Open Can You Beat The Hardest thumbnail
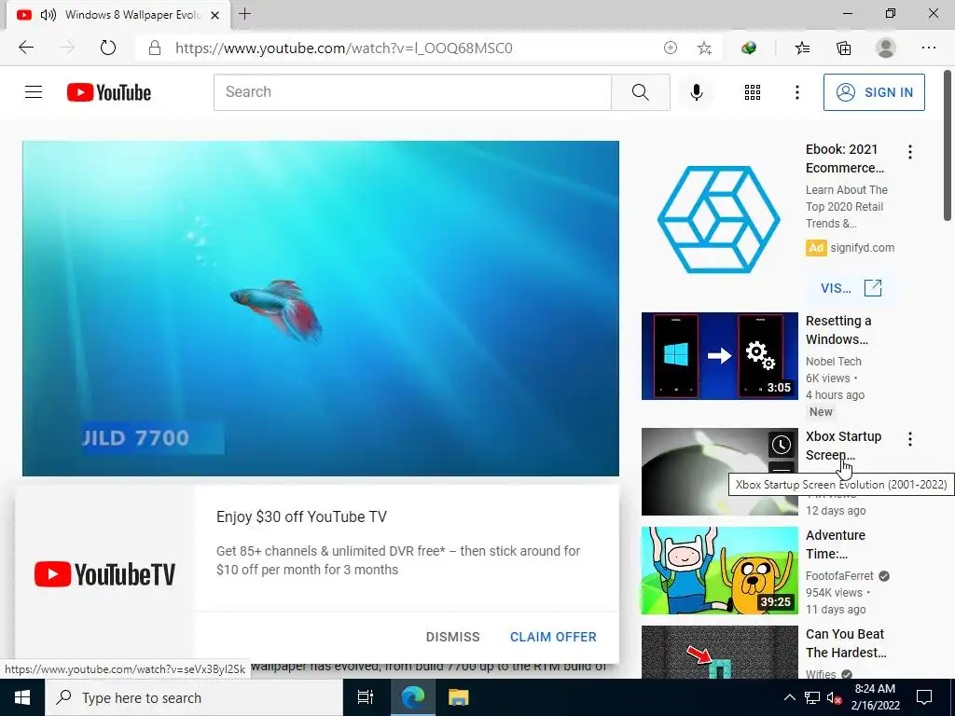The height and width of the screenshot is (716, 955). tap(719, 652)
